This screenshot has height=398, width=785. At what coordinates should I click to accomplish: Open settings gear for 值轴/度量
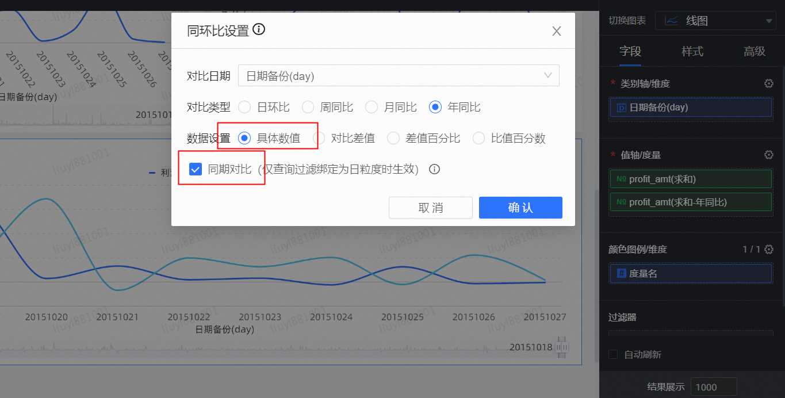(768, 155)
